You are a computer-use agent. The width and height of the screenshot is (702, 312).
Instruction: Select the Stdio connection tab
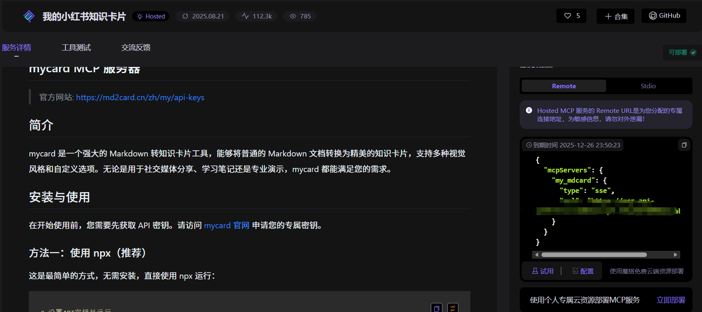click(648, 86)
